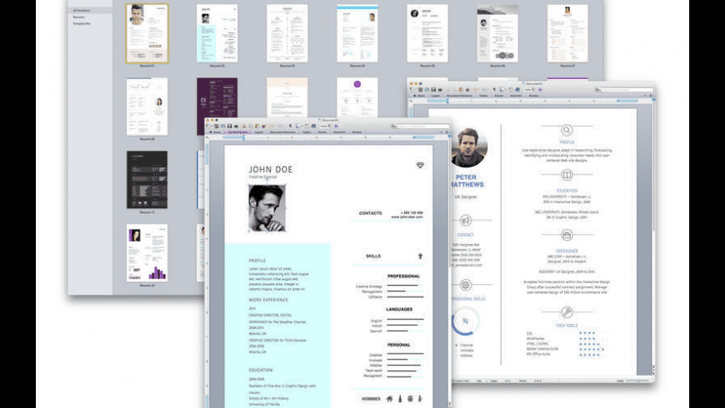725x408 pixels.
Task: Select black dark-themed resume template thumbnail
Action: (x=147, y=180)
